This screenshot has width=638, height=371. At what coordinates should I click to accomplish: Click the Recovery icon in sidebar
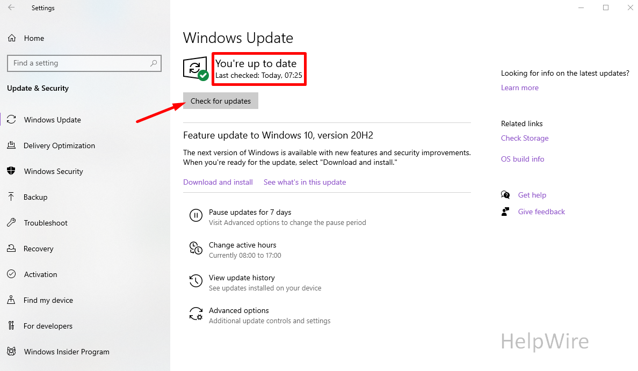11,248
